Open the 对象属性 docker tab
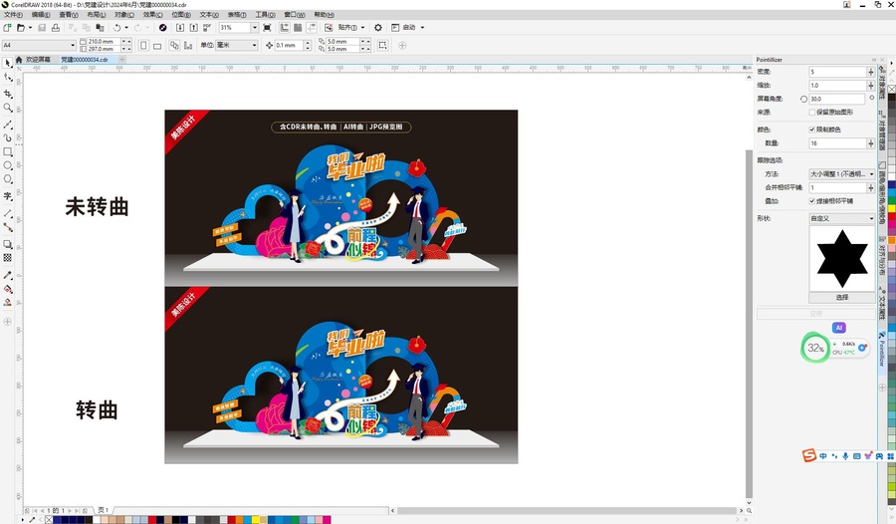The width and height of the screenshot is (896, 524). pyautogui.click(x=882, y=83)
